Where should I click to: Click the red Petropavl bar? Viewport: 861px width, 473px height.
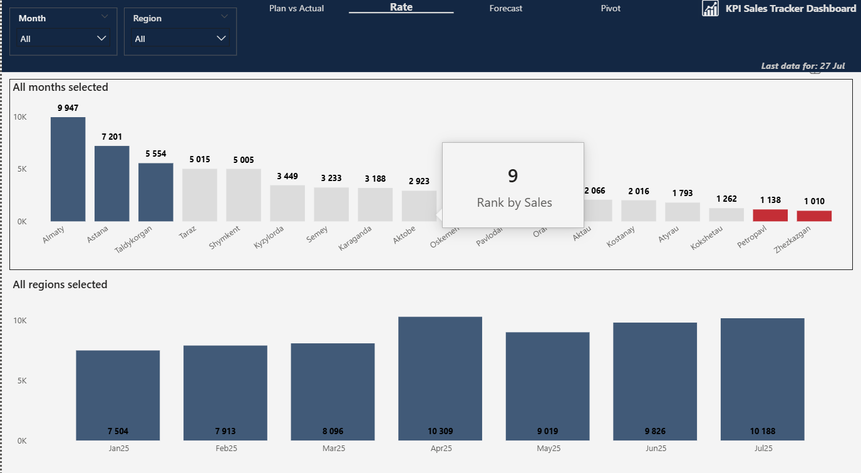[x=770, y=215]
